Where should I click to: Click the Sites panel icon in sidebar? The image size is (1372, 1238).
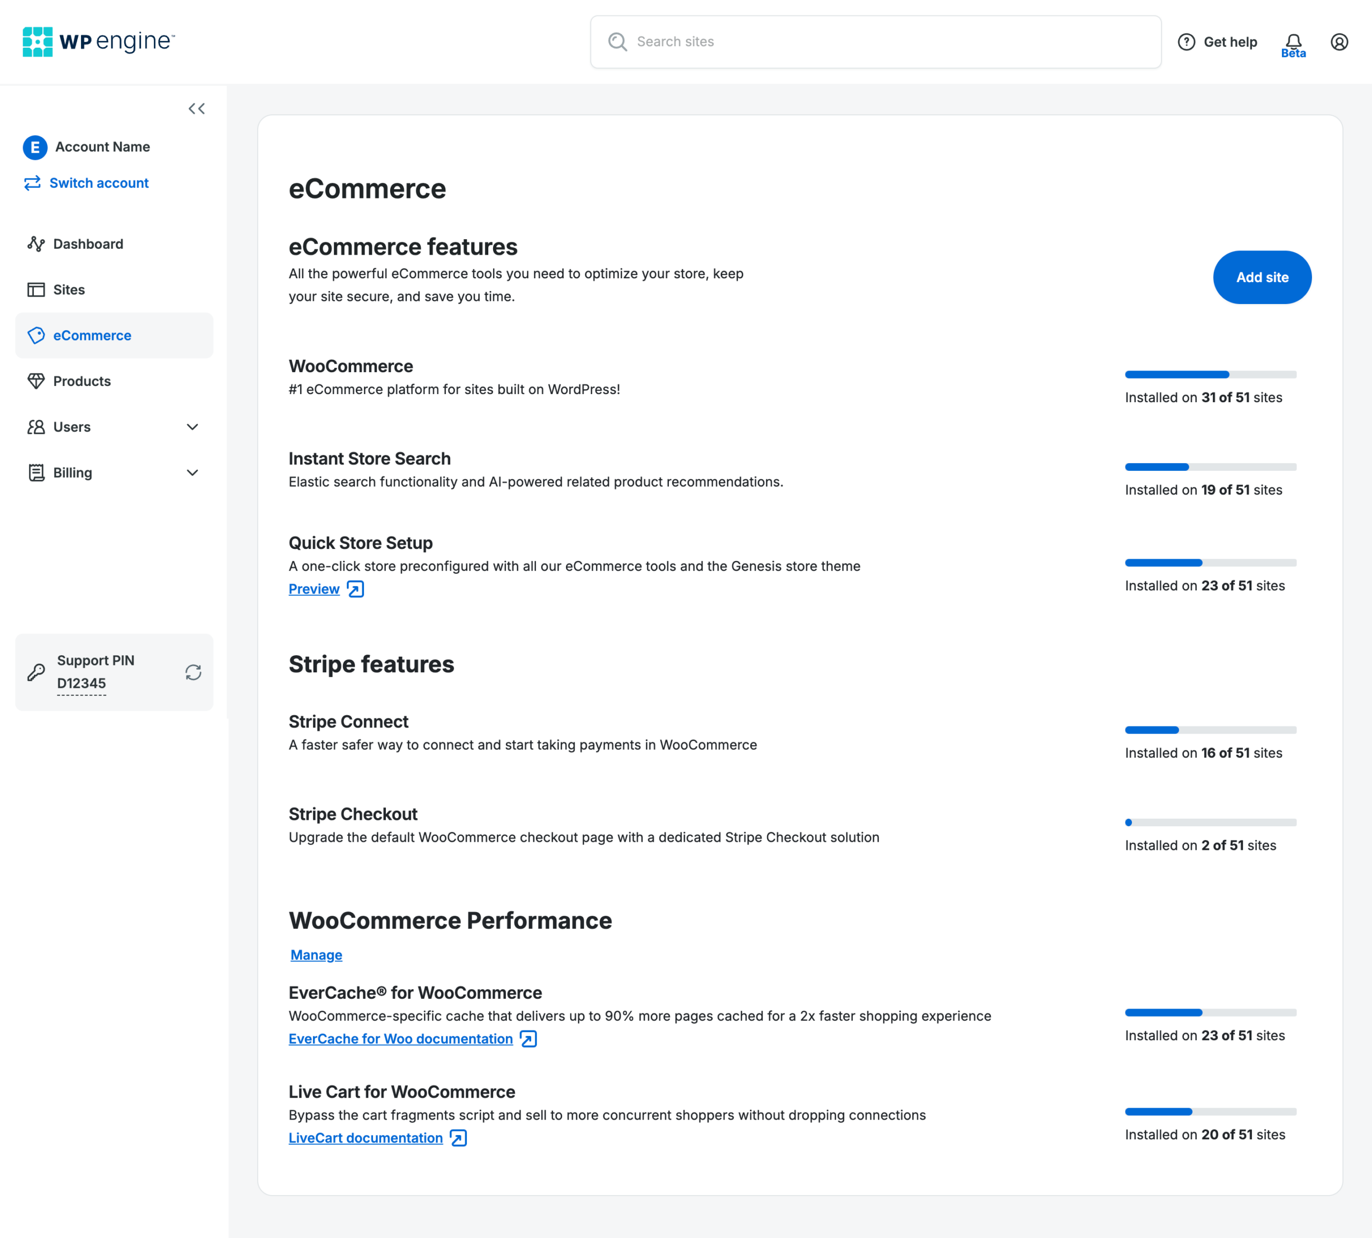click(x=36, y=289)
